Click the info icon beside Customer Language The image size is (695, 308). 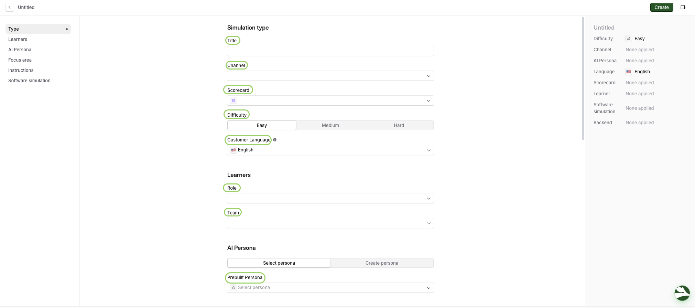[275, 140]
